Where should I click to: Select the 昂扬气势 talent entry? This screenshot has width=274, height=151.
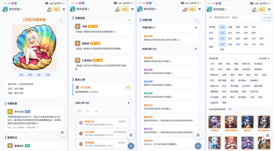(169, 38)
